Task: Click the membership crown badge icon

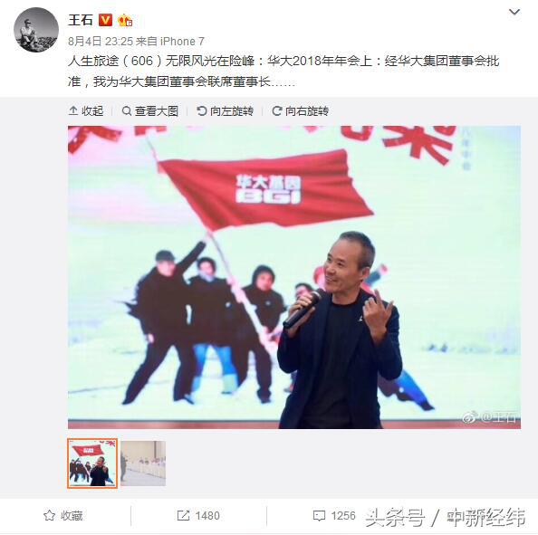Action: tap(125, 21)
